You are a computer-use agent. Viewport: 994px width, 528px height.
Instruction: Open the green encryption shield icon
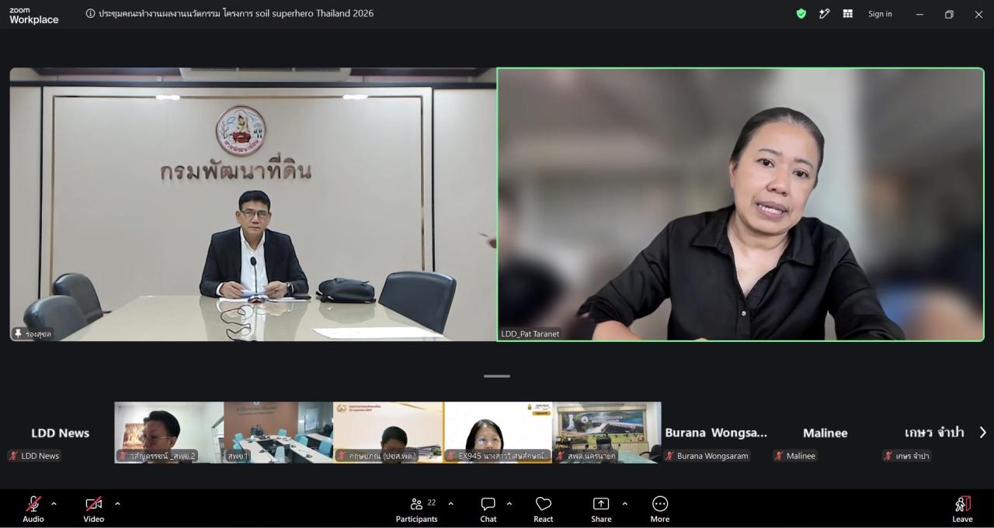(x=801, y=14)
